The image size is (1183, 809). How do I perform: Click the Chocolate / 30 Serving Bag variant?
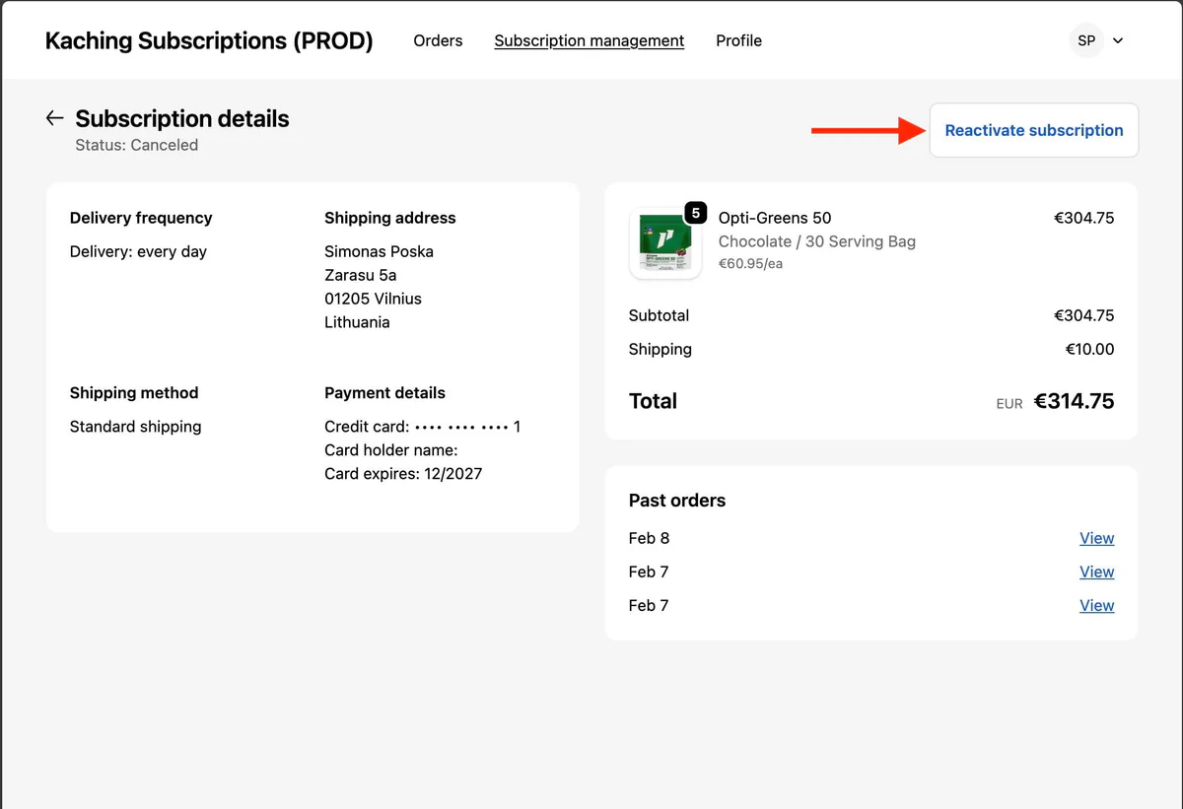817,241
